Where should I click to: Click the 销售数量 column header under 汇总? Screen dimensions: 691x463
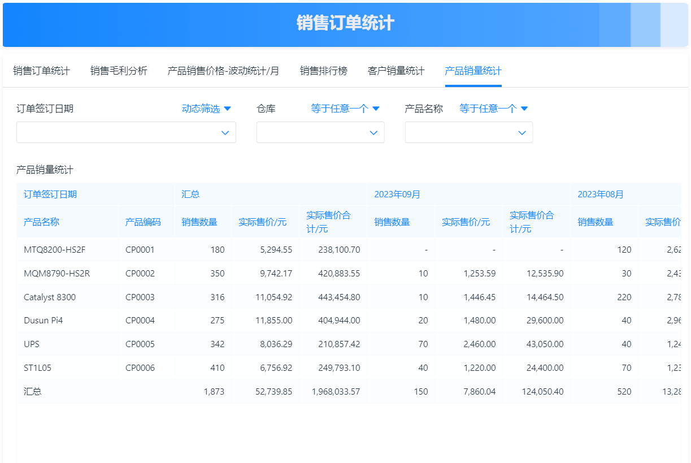[x=199, y=221]
